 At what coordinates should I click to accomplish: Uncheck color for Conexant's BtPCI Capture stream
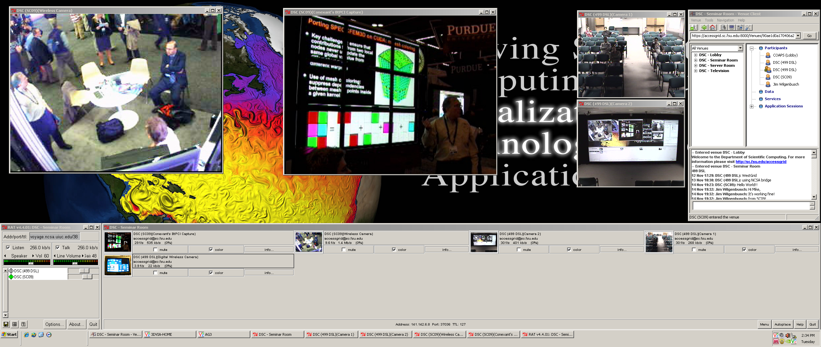[x=211, y=250]
